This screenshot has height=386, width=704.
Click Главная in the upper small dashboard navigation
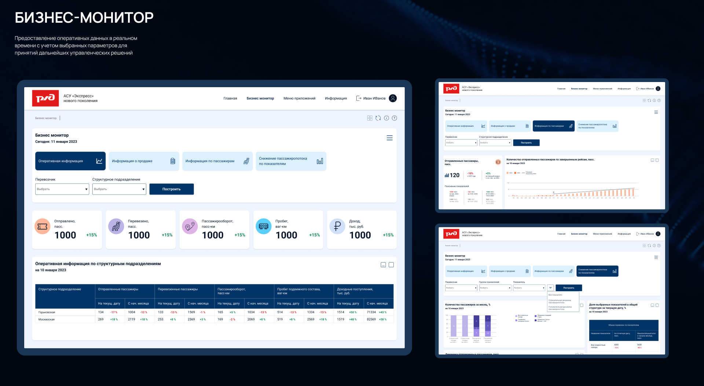(x=561, y=89)
